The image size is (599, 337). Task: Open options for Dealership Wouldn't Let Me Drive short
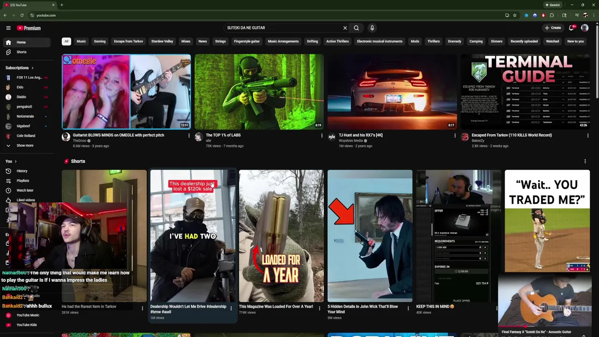(x=231, y=308)
